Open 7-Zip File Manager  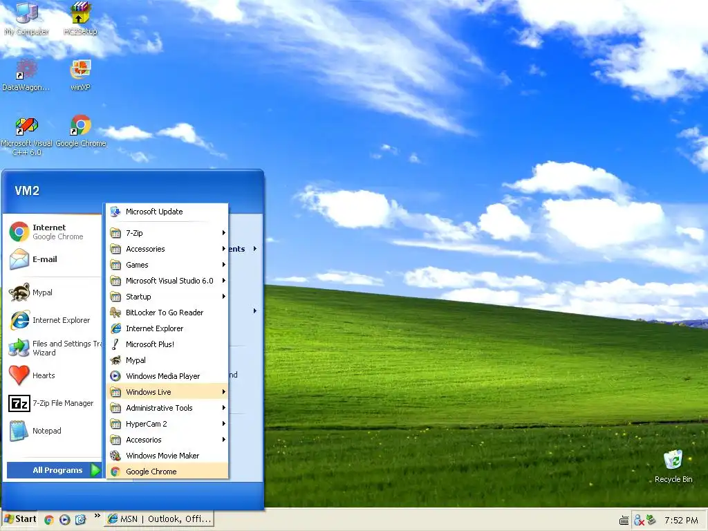(52, 403)
